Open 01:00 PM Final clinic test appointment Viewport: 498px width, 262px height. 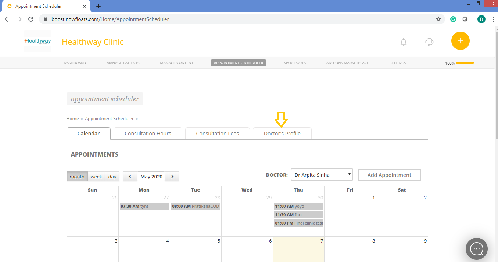click(x=298, y=223)
